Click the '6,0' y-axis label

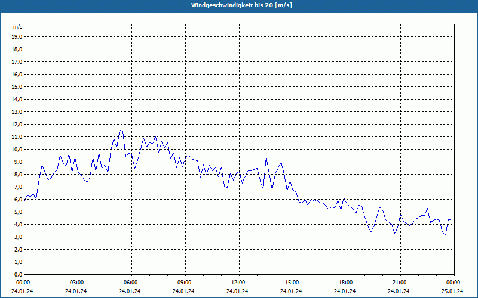tap(18, 200)
